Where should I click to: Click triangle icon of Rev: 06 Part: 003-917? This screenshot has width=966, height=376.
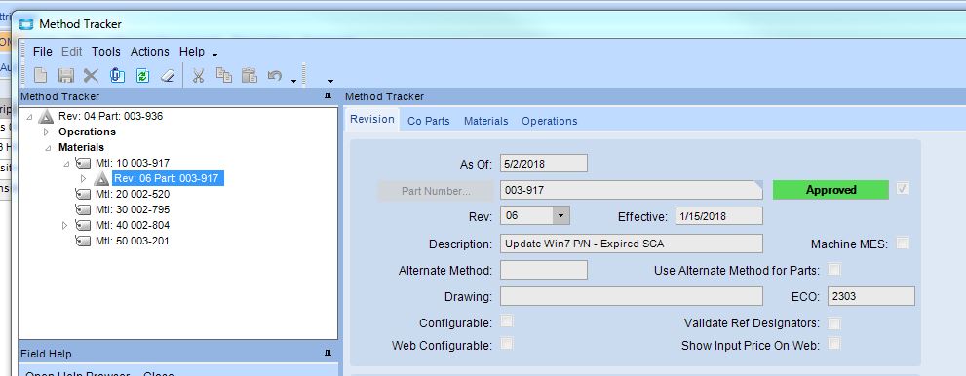click(x=101, y=179)
